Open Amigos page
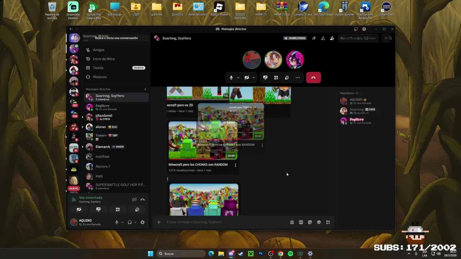The image size is (461, 259). click(x=116, y=50)
